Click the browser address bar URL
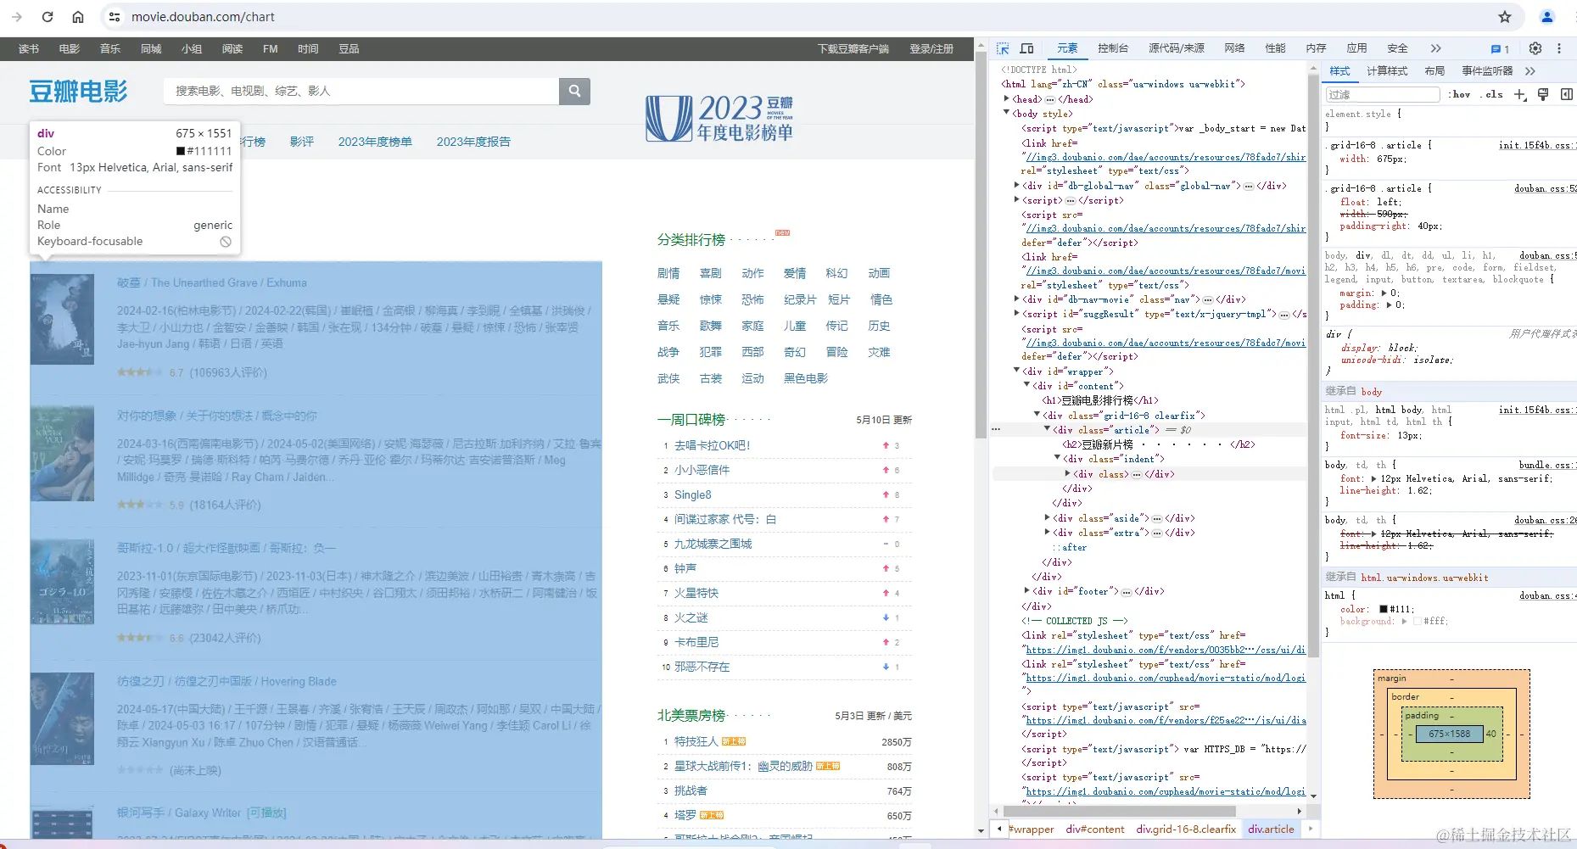 click(204, 17)
